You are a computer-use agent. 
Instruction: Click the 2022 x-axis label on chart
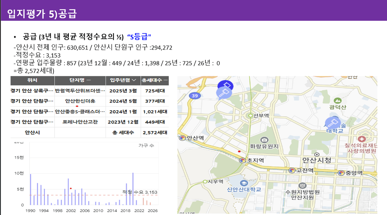pyautogui.click(x=139, y=210)
